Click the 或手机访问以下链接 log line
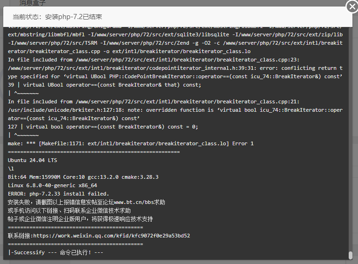The width and height of the screenshot is (358, 264). click(69, 210)
